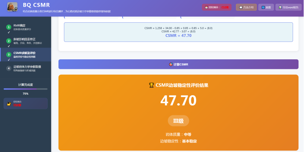The image size is (304, 152).
Task: Click the green step 2 circle
Action: pyautogui.click(x=8, y=41)
